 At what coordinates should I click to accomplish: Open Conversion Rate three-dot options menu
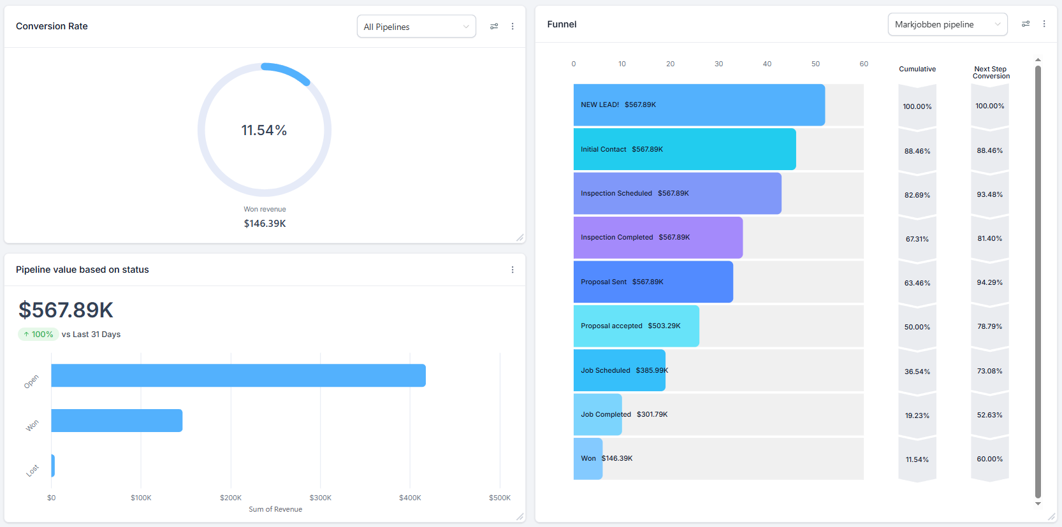tap(513, 26)
